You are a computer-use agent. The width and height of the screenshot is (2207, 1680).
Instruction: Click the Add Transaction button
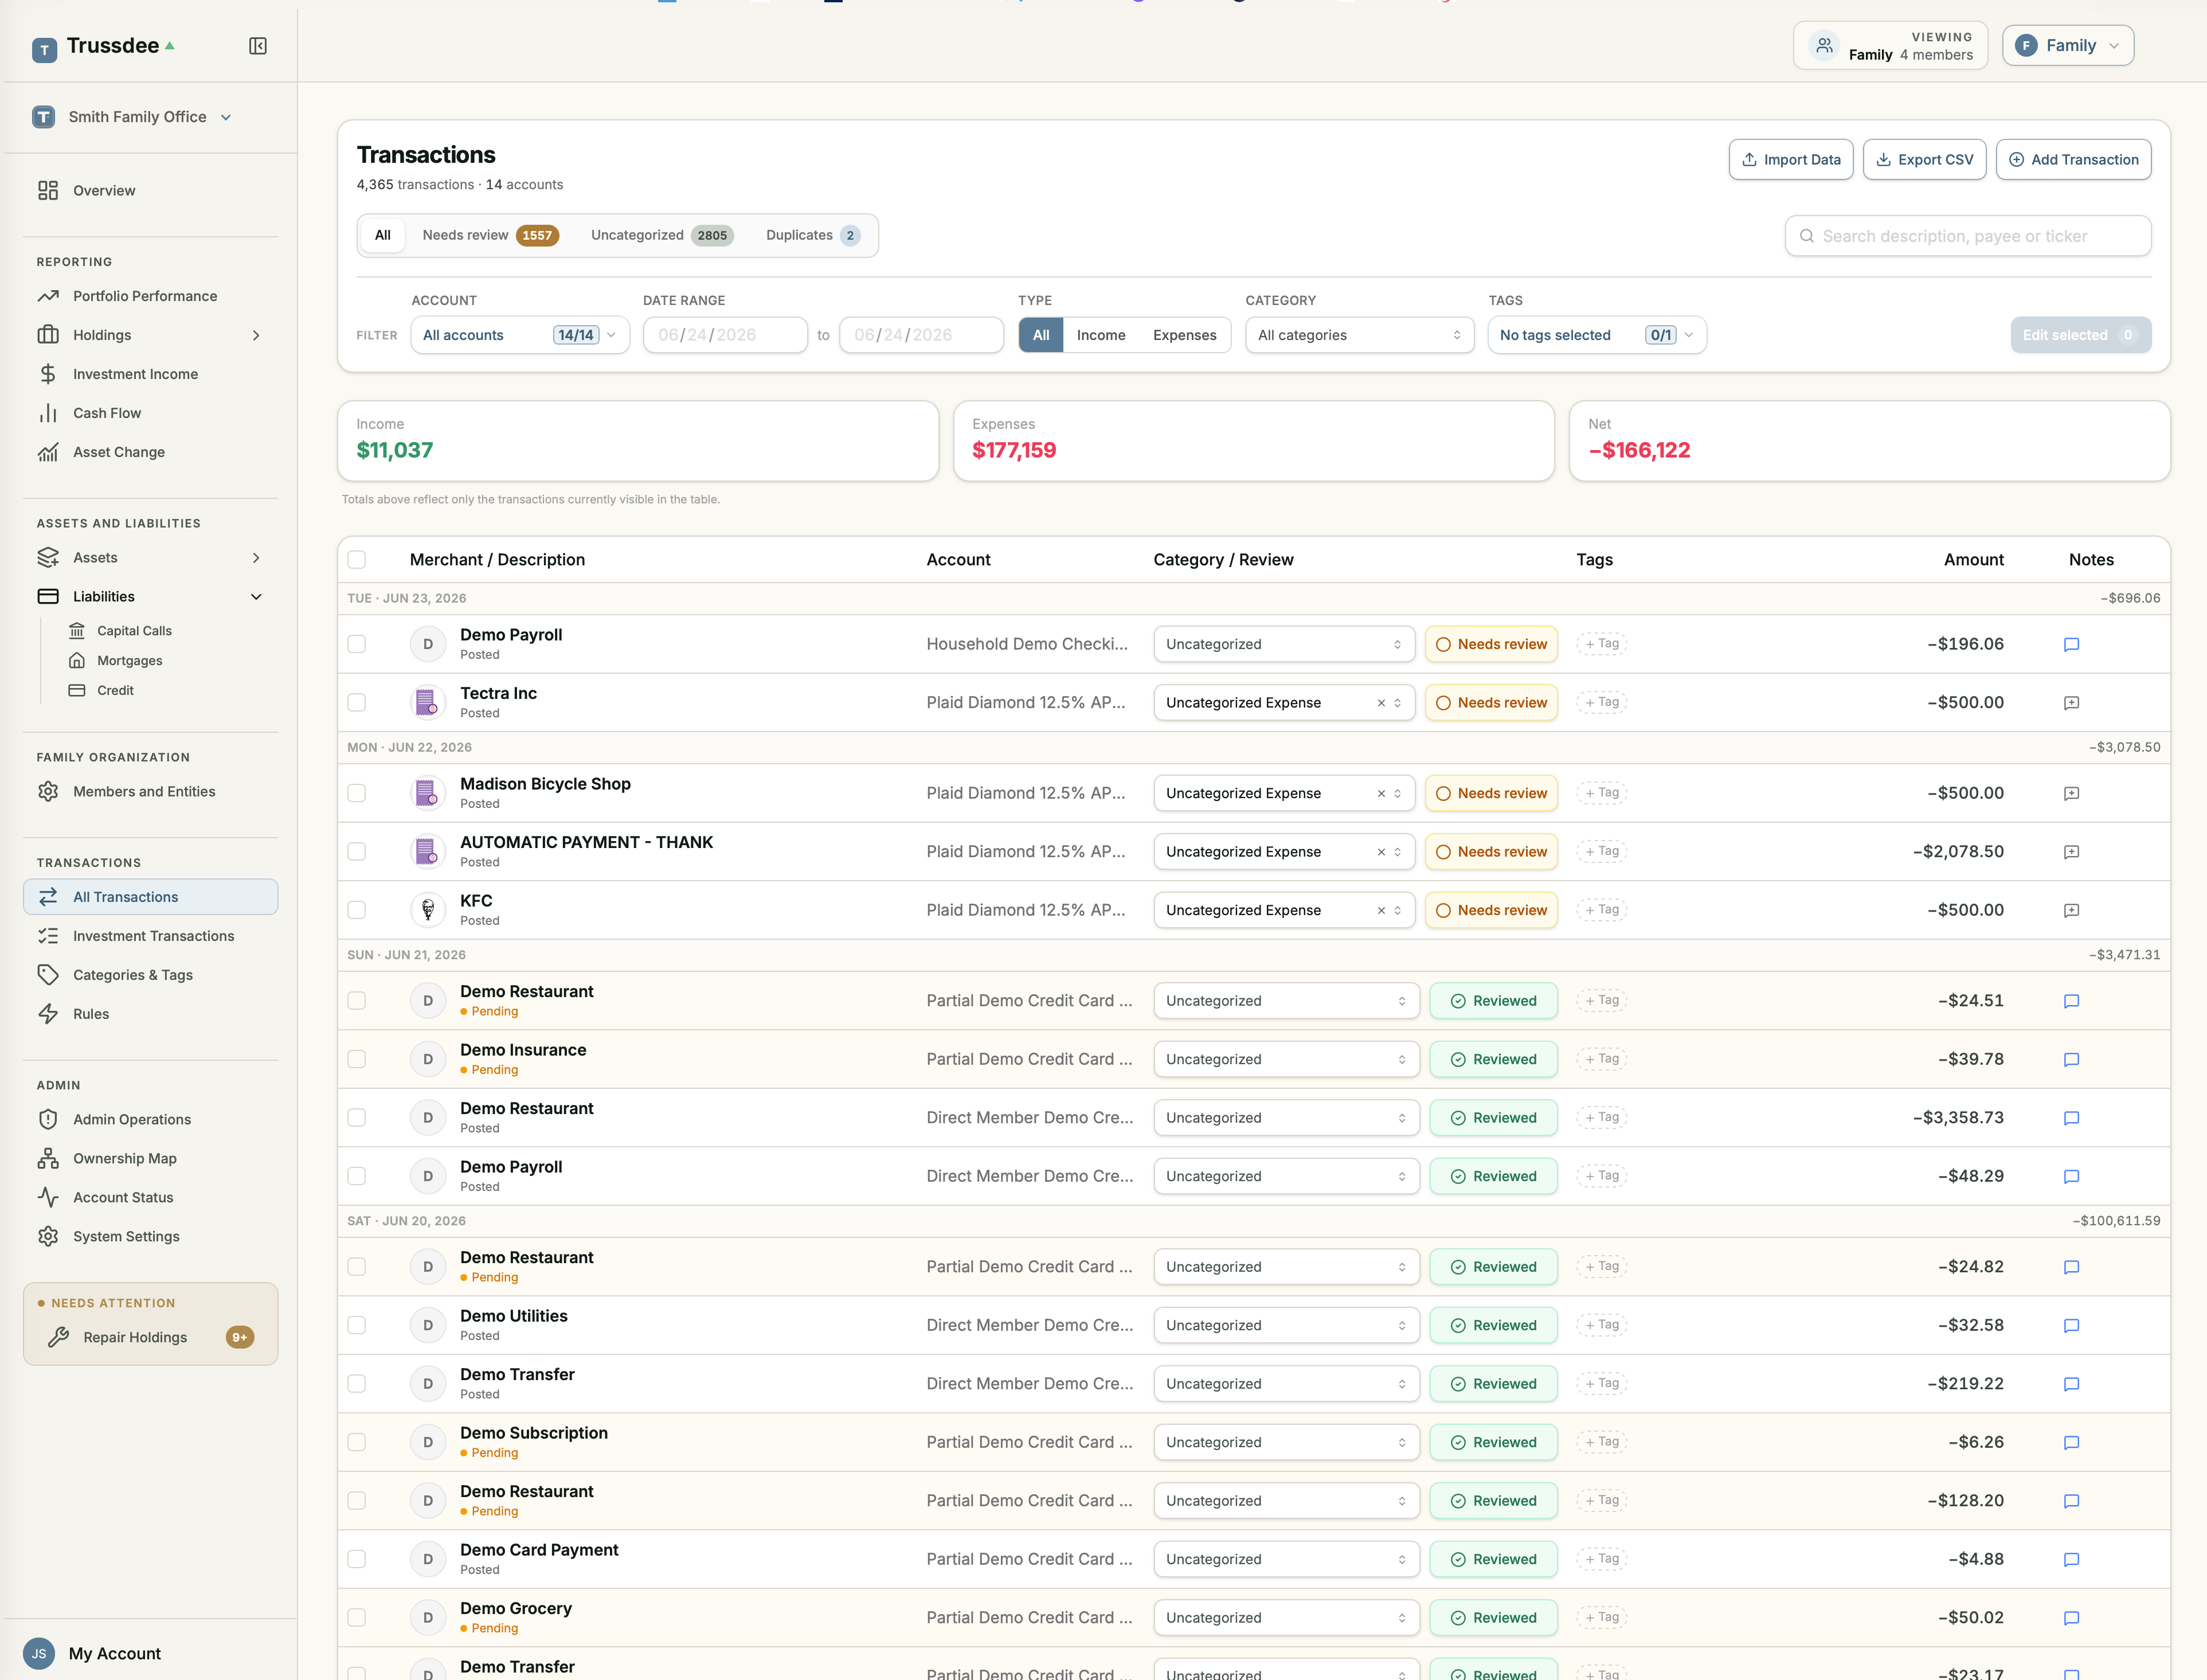coord(2074,160)
